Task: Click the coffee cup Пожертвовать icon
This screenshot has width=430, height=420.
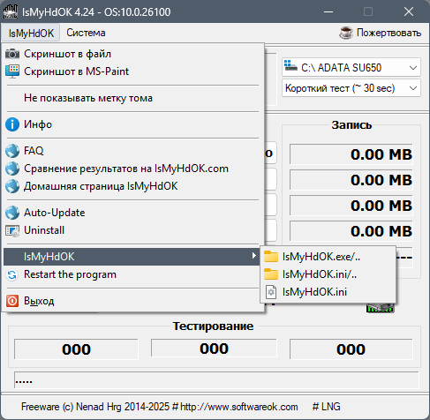Action: click(346, 33)
